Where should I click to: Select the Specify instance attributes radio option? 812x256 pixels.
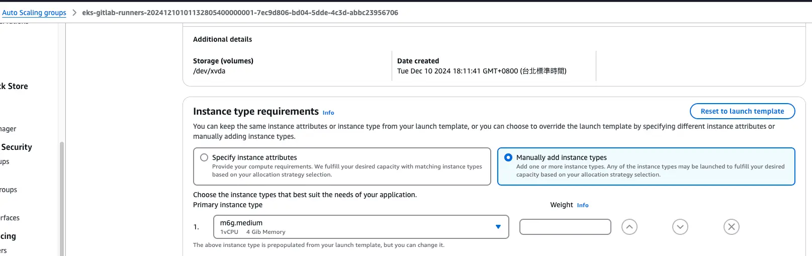click(x=204, y=157)
